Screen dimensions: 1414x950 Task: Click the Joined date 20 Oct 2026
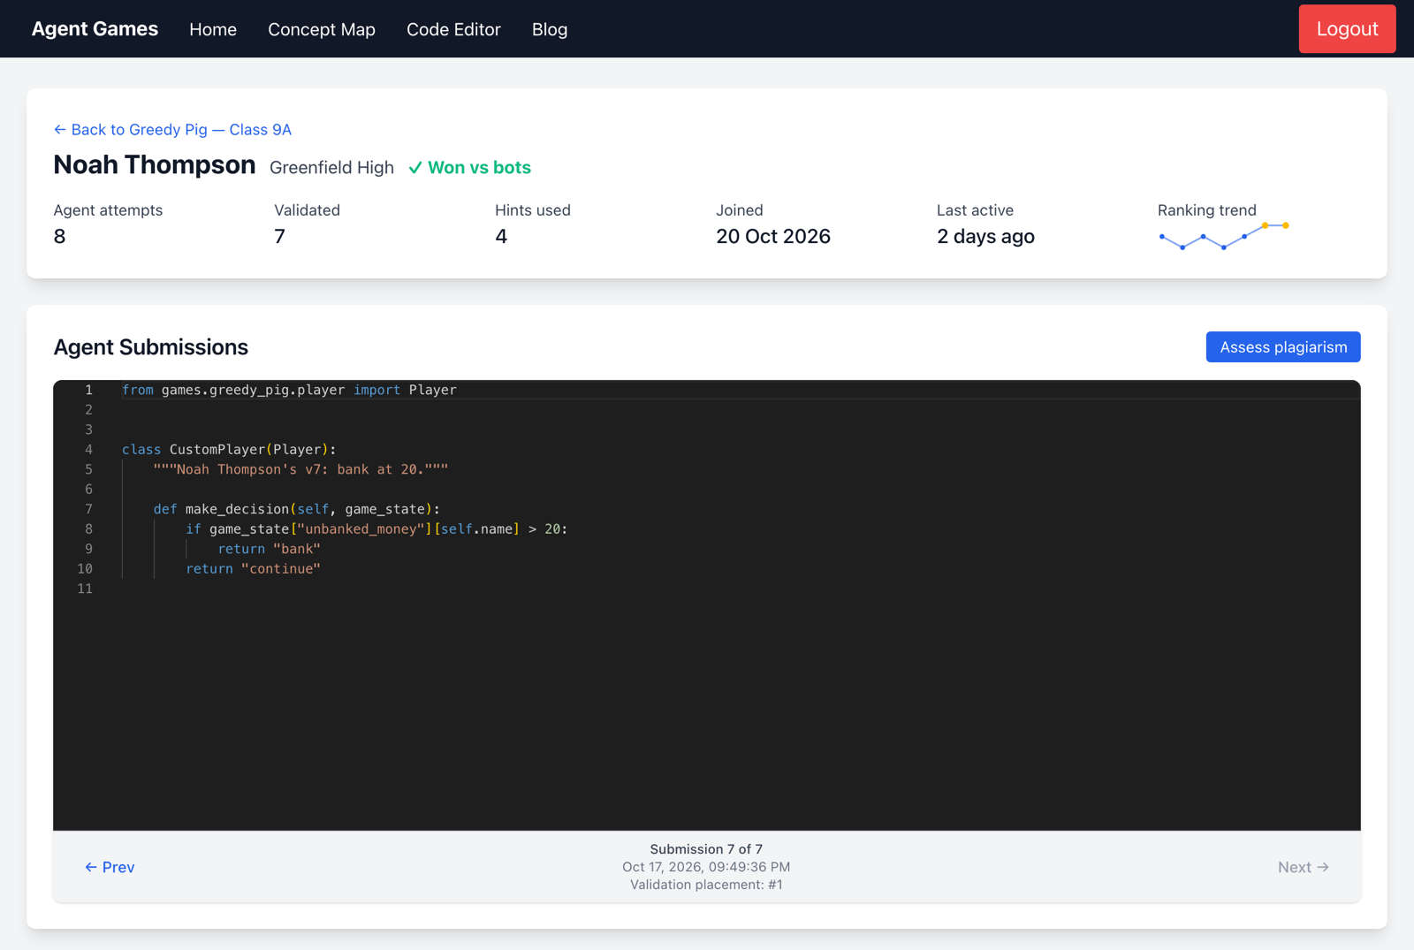pos(773,237)
